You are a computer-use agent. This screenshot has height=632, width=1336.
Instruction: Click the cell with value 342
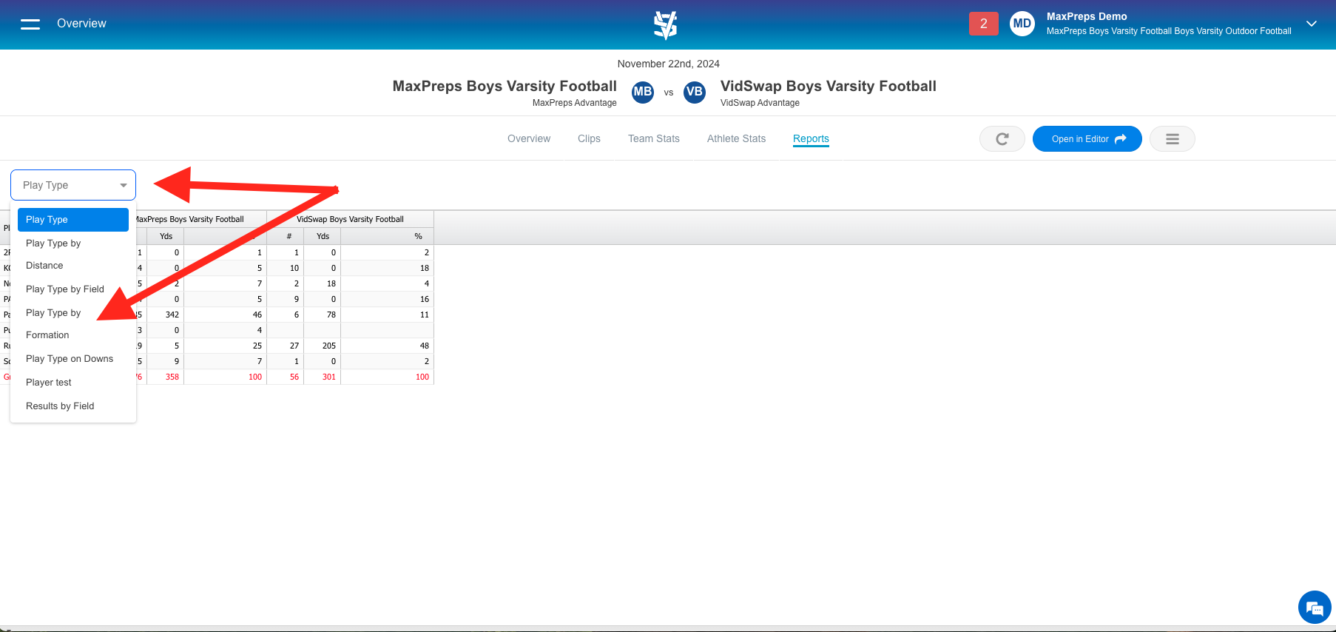(166, 315)
